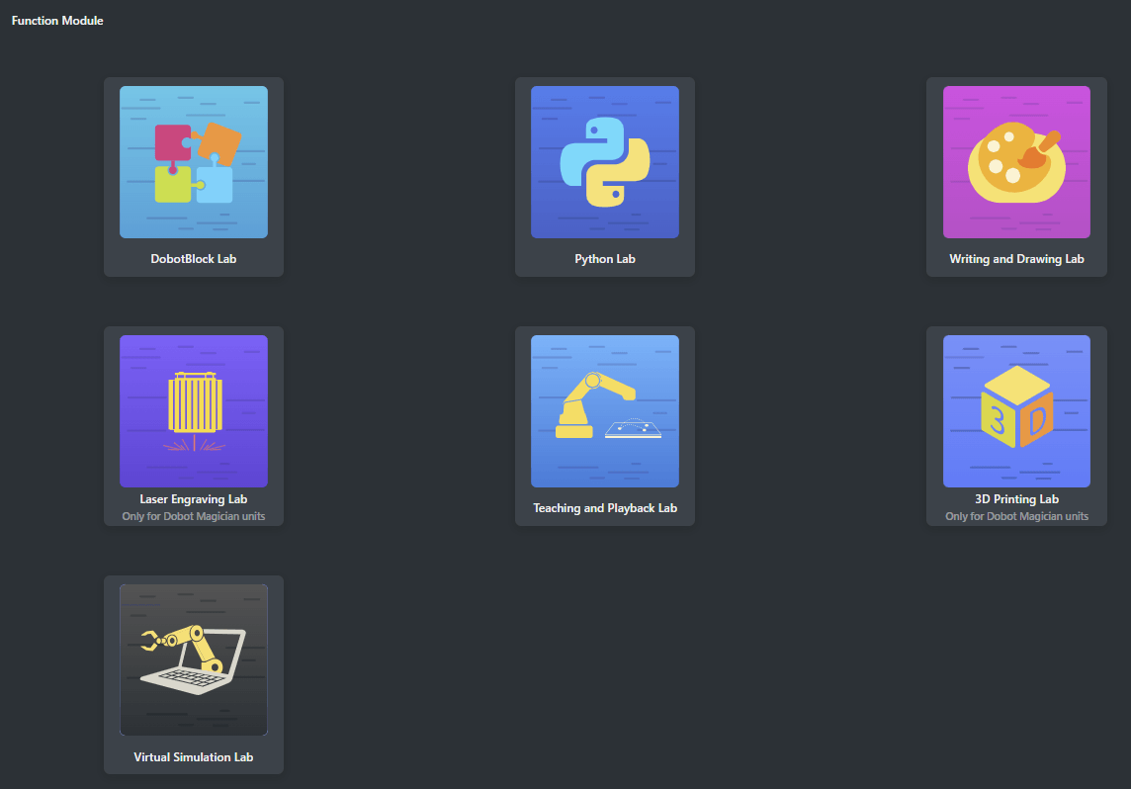Click the "Function Module" heading
The width and height of the screenshot is (1131, 789).
(57, 21)
